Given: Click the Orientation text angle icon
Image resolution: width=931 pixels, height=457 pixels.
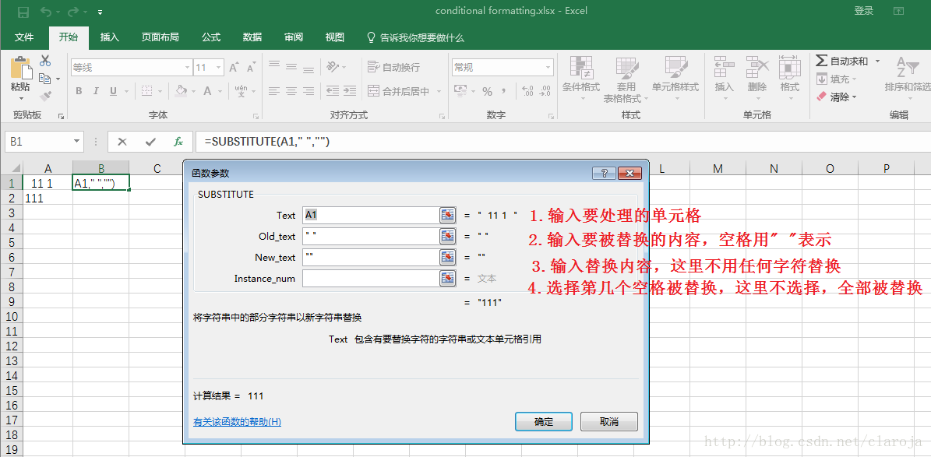Looking at the screenshot, I should click(x=333, y=67).
